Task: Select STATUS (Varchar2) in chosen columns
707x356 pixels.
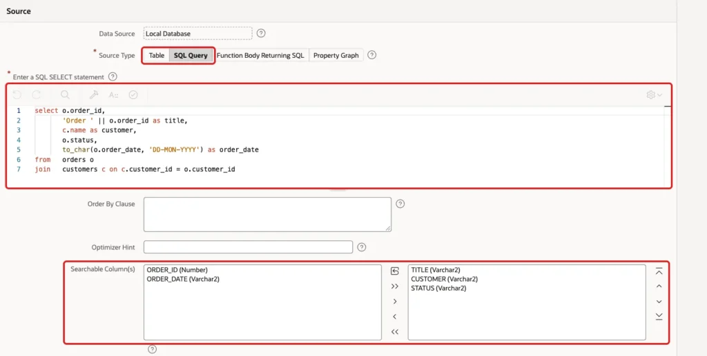Action: tap(438, 288)
